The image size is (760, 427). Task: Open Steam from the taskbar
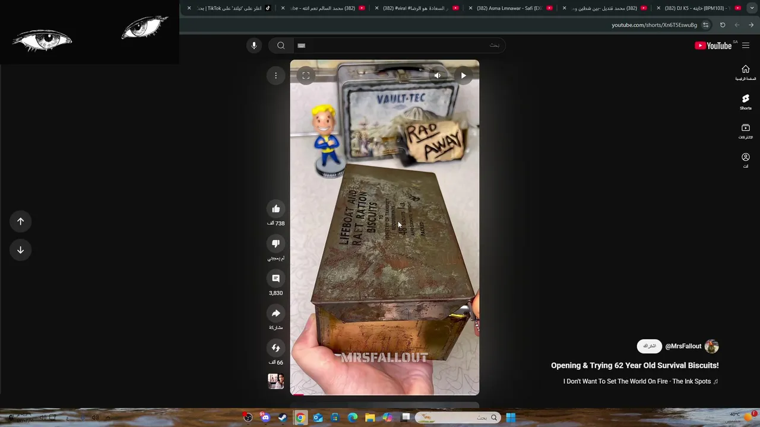(x=283, y=418)
